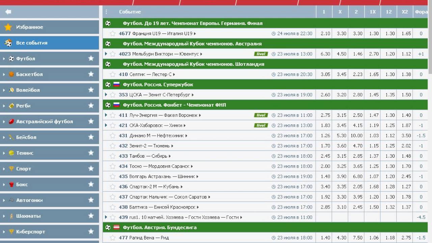Star the Динамо М — Нефтехимик event

[x=113, y=136]
